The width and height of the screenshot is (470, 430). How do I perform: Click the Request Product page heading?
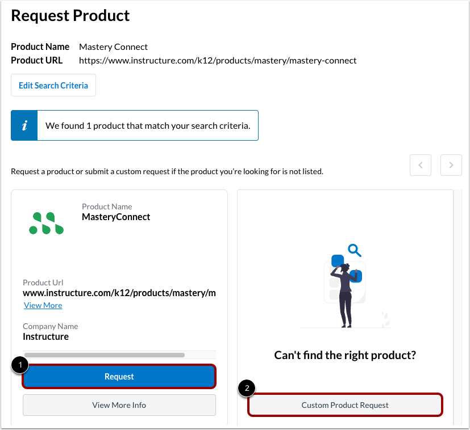[70, 15]
